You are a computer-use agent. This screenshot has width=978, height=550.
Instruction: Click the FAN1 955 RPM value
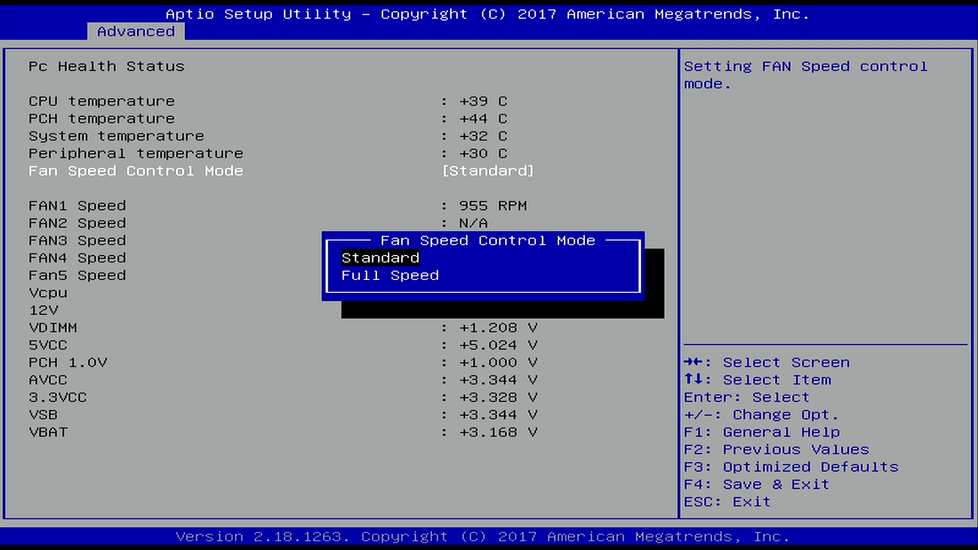click(x=493, y=206)
